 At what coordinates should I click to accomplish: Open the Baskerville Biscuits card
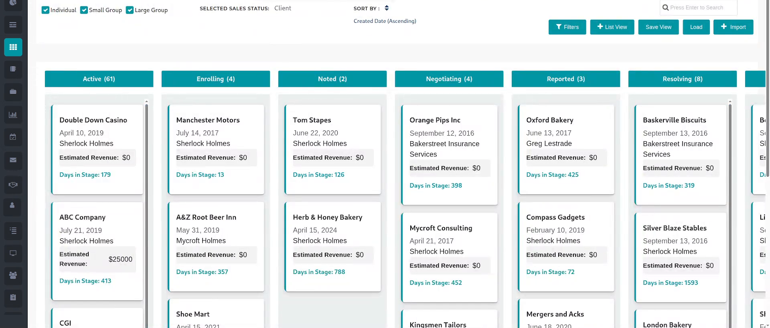point(681,155)
